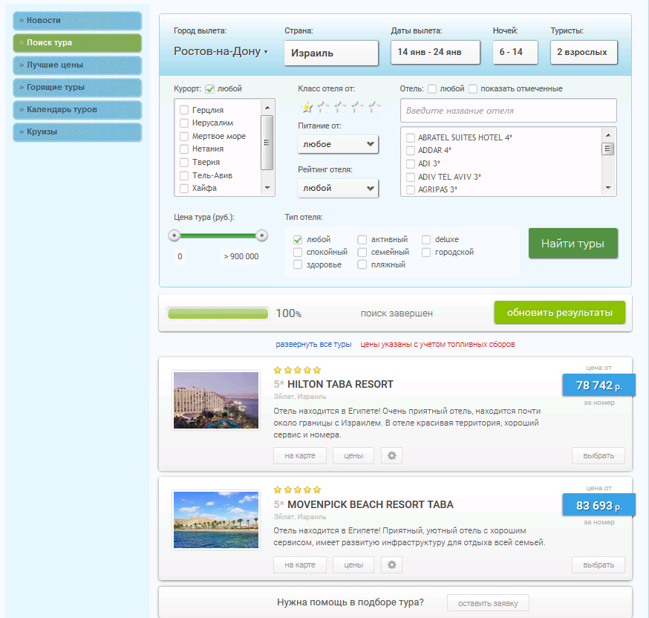
Task: Check the Мертвое море resort
Action: 184,136
